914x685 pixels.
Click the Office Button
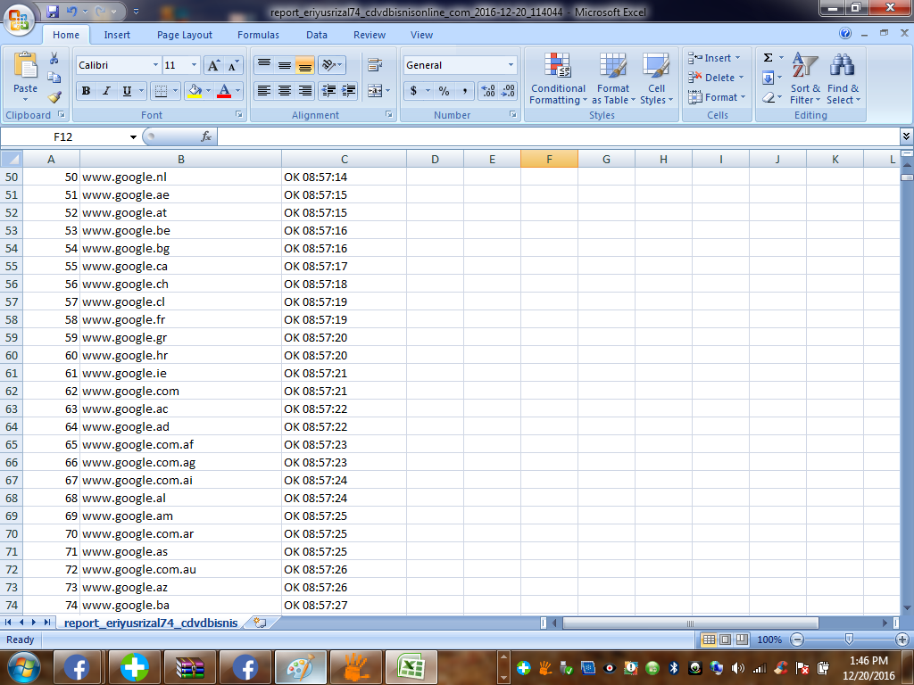(19, 20)
